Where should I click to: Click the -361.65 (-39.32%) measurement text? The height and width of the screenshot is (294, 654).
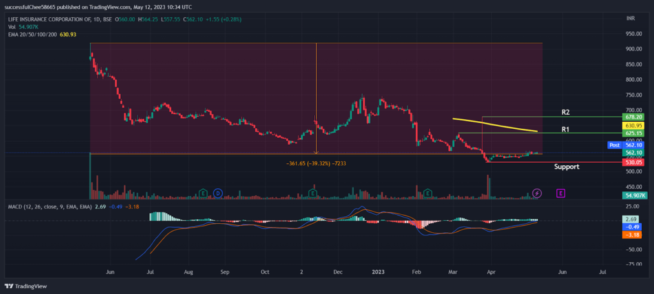[x=316, y=164]
